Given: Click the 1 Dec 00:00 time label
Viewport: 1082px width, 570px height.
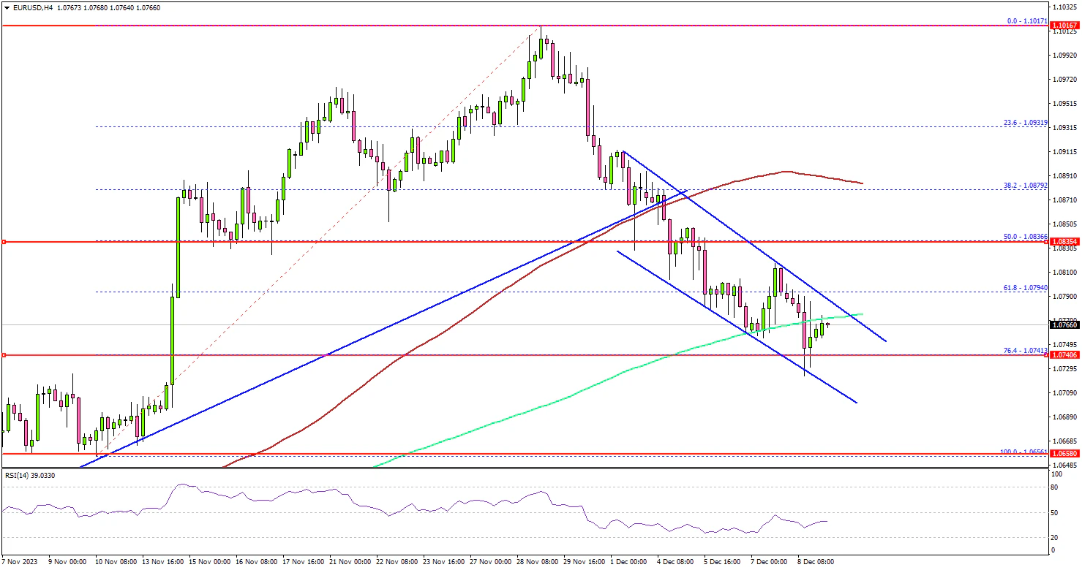Looking at the screenshot, I should click(x=628, y=562).
